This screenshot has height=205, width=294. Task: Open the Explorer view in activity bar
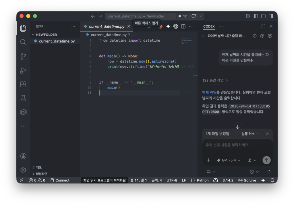[23, 28]
